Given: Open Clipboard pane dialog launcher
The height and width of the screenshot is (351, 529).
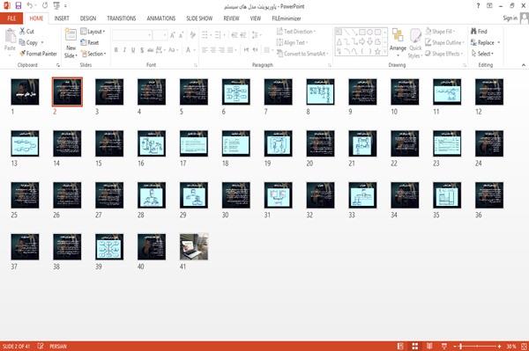Looking at the screenshot, I should tap(58, 65).
